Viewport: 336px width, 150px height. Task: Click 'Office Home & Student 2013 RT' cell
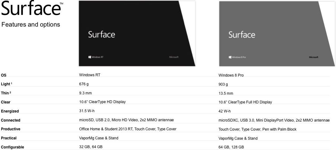click(128, 129)
